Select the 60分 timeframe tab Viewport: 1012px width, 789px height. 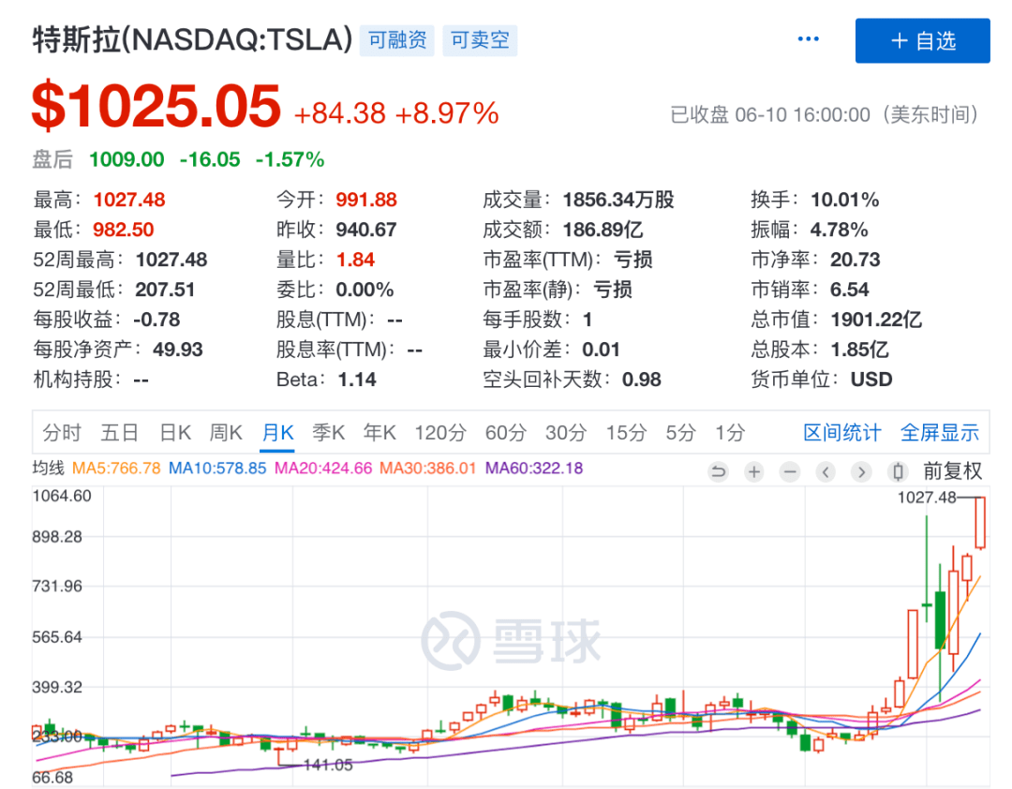tap(505, 432)
